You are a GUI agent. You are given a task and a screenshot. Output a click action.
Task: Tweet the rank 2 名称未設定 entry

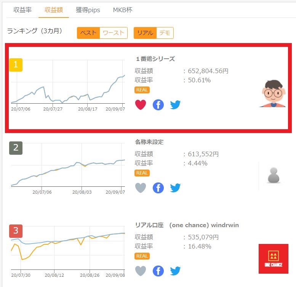tap(175, 188)
